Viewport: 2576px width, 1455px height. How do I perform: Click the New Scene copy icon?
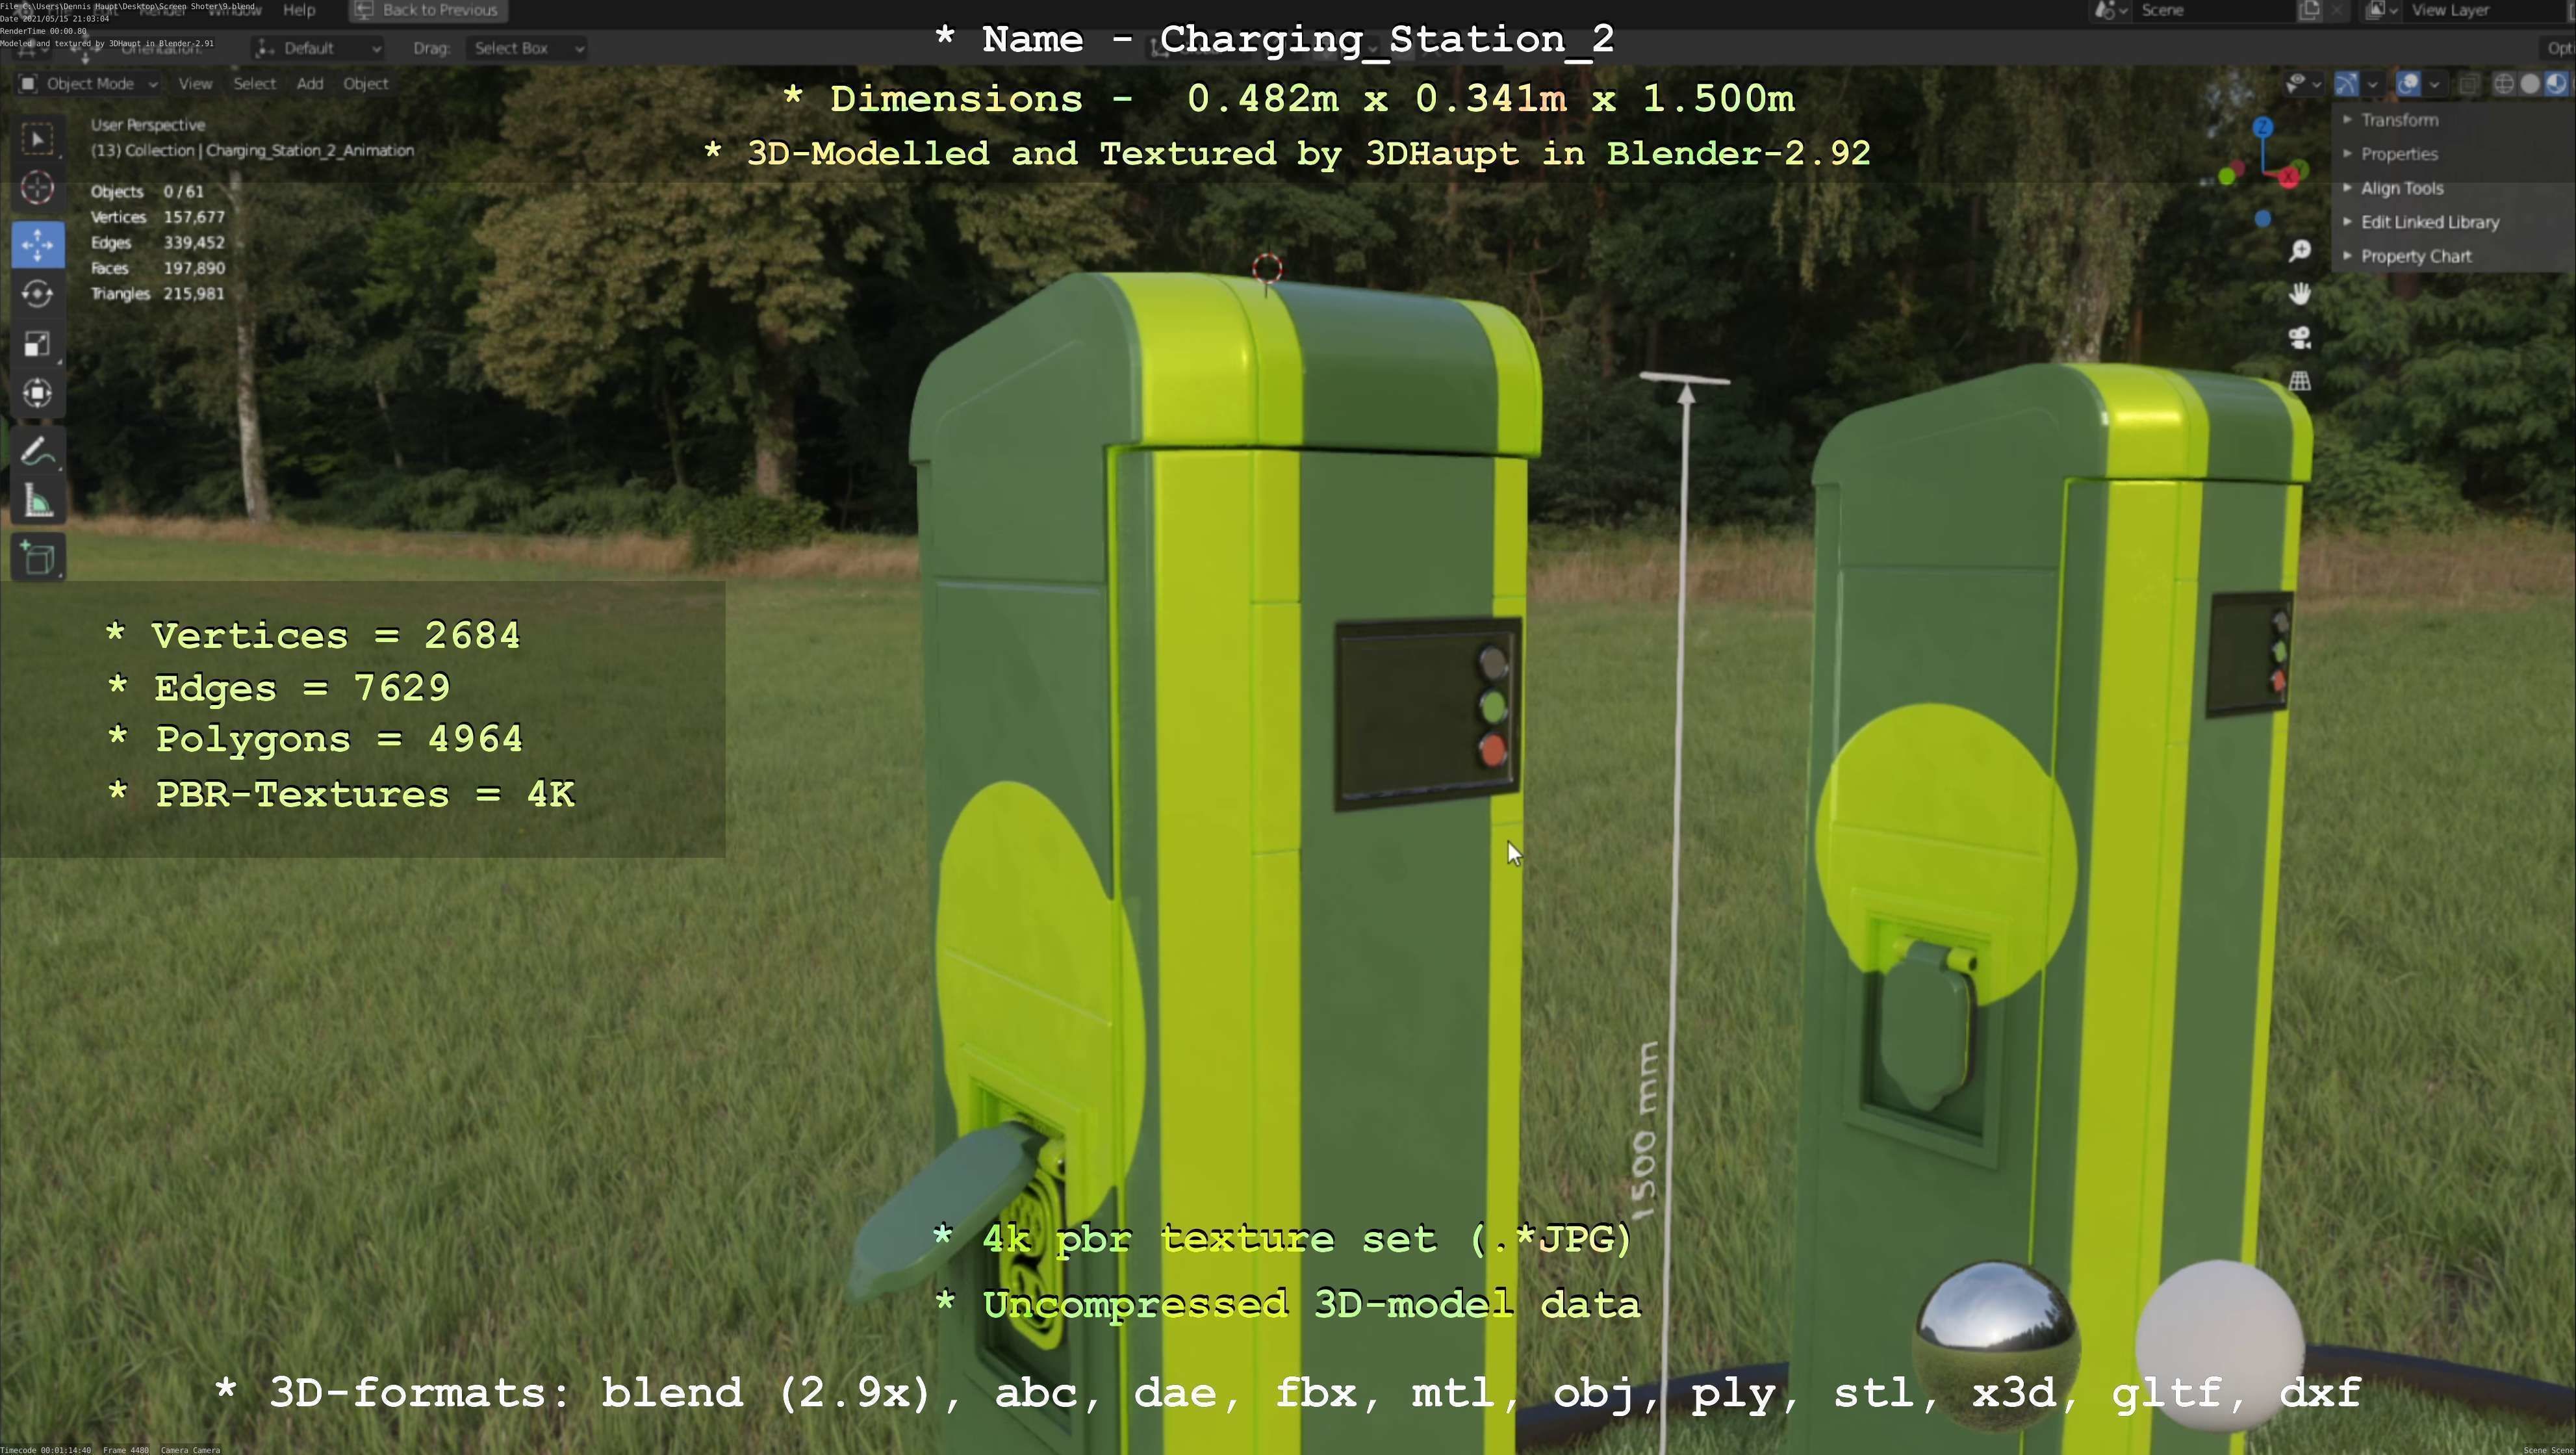pyautogui.click(x=2309, y=10)
